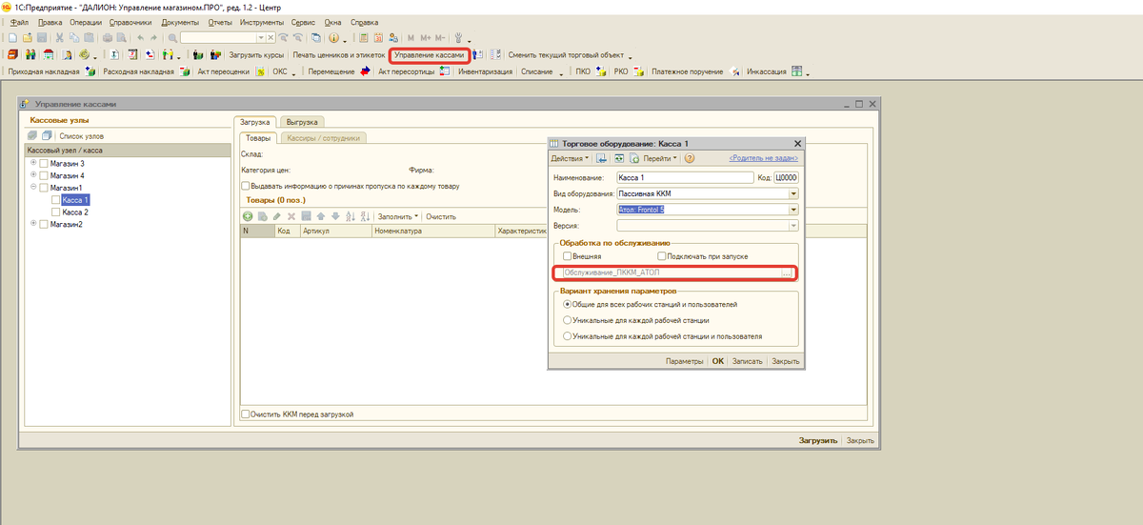Click the percent icon after Акт переоценки
Image resolution: width=1143 pixels, height=525 pixels.
point(260,71)
